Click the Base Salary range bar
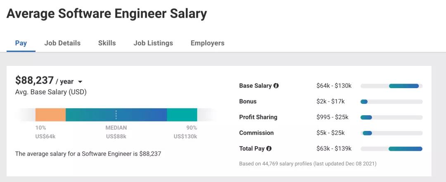 404,86
